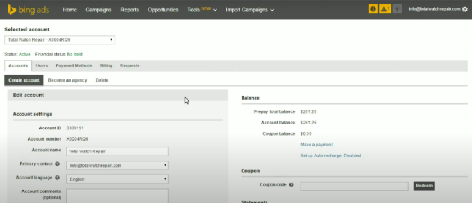Viewport: 472px width, 203px height.
Task: Open the Campaigns page
Action: pyautogui.click(x=98, y=10)
